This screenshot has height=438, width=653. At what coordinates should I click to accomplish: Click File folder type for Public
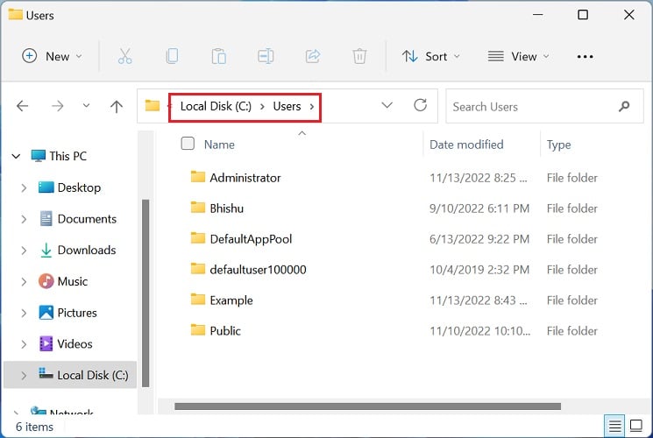point(571,330)
